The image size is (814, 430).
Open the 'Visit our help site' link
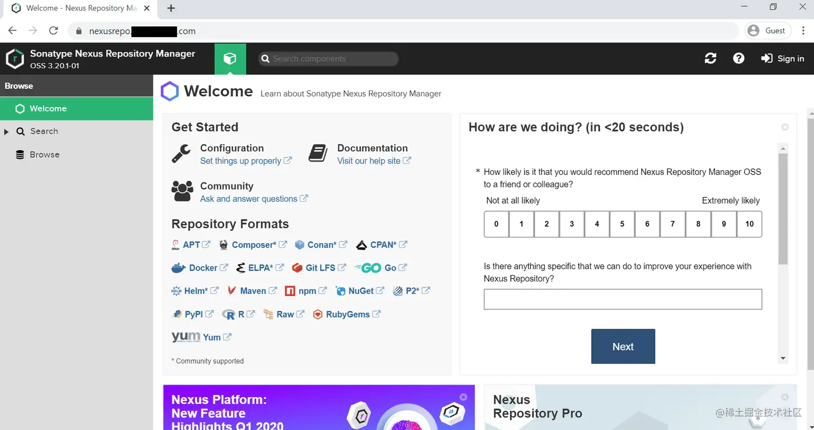[x=374, y=161]
